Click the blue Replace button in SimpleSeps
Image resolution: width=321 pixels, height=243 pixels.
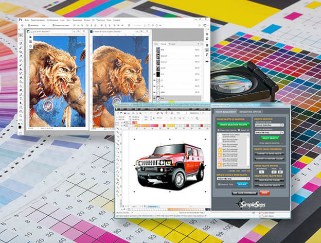coord(242,184)
